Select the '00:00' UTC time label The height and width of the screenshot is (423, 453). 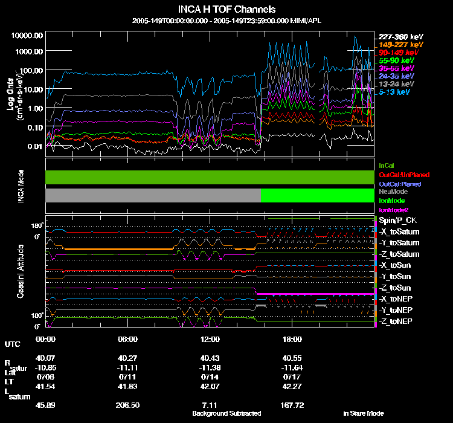[x=45, y=339]
